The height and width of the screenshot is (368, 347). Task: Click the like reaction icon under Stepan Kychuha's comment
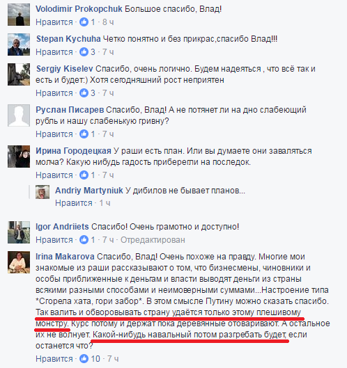(84, 52)
